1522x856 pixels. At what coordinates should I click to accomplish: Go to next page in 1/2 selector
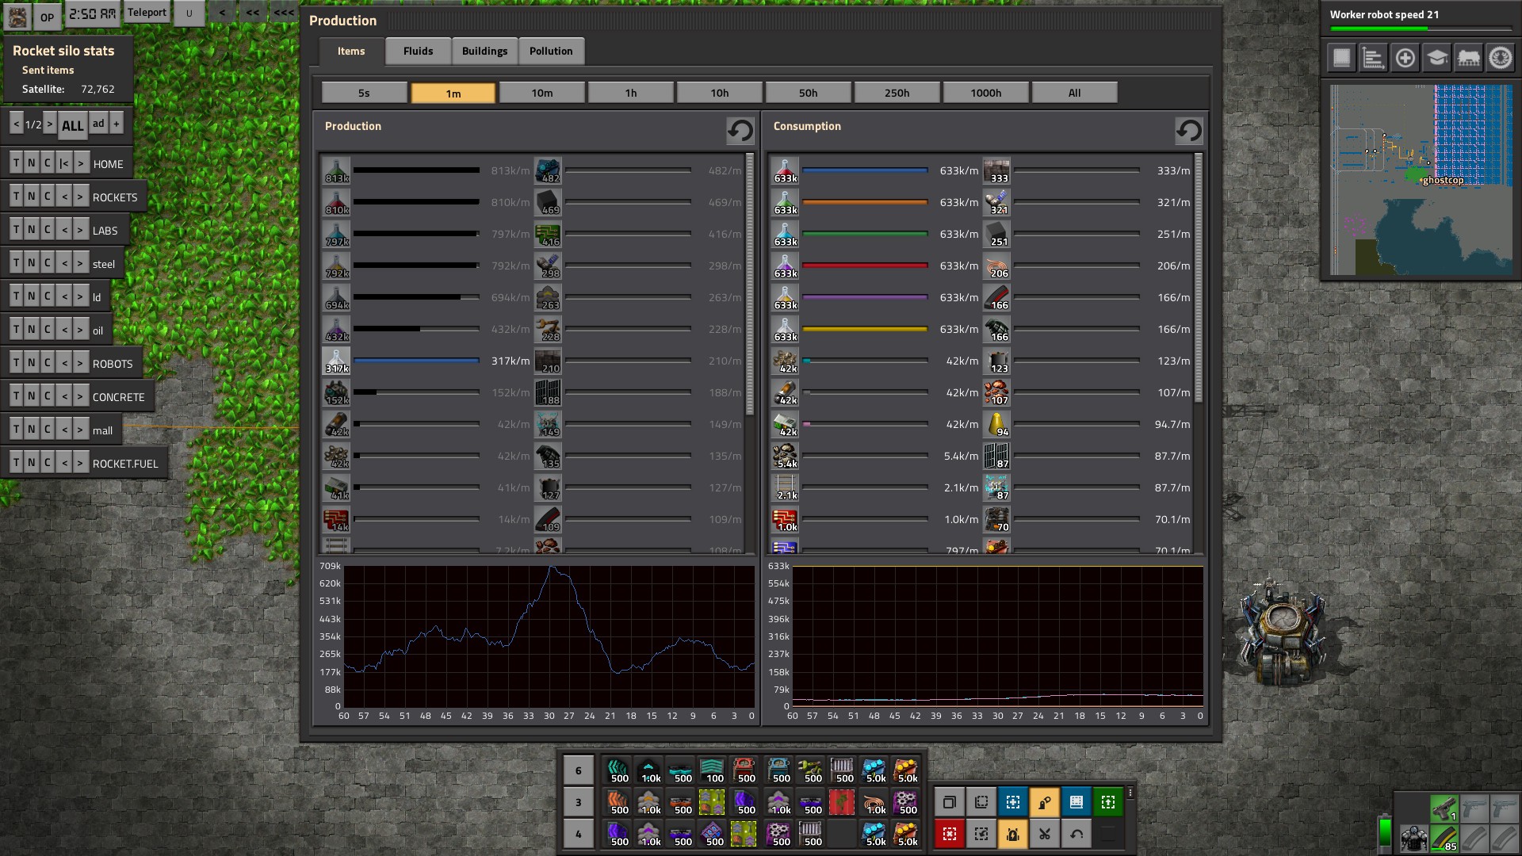click(x=50, y=124)
